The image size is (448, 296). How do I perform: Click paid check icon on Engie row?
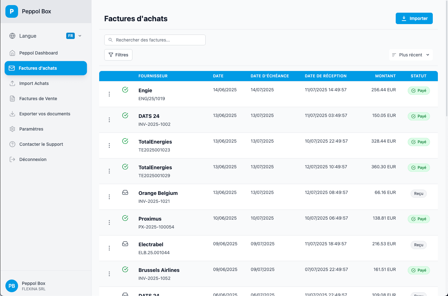coord(125,90)
